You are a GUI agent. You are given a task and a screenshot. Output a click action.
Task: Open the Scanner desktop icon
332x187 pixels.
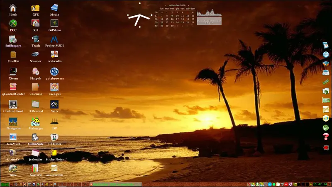[35, 54]
